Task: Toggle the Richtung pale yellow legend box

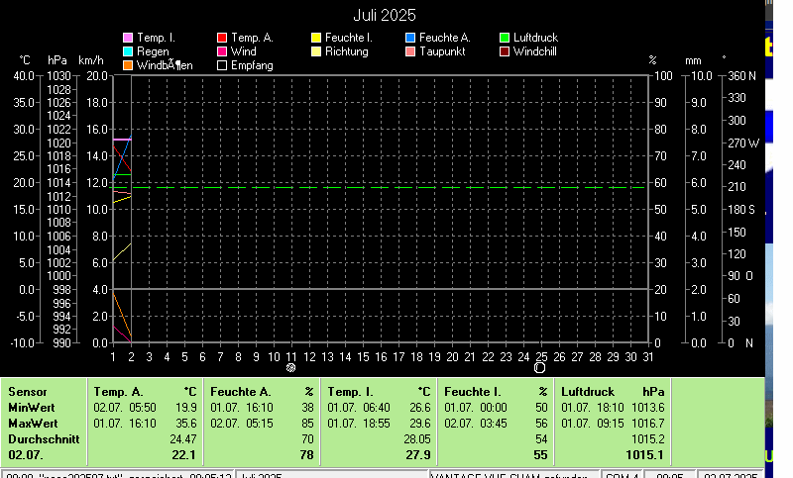Action: pyautogui.click(x=316, y=51)
